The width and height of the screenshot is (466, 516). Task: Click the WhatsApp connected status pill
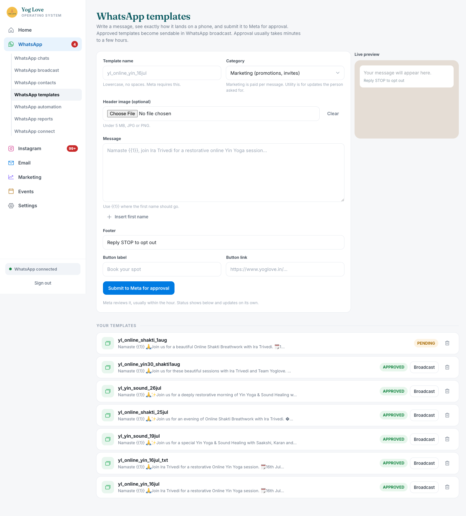pos(43,269)
